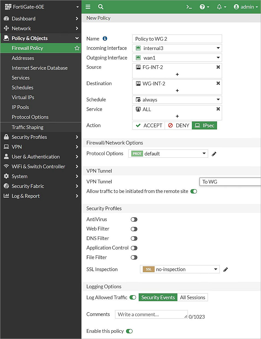Click the Name info icon

click(105, 39)
